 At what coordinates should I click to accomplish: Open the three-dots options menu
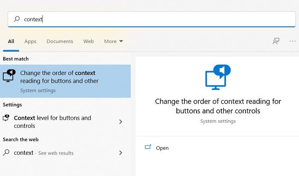pyautogui.click(x=292, y=41)
